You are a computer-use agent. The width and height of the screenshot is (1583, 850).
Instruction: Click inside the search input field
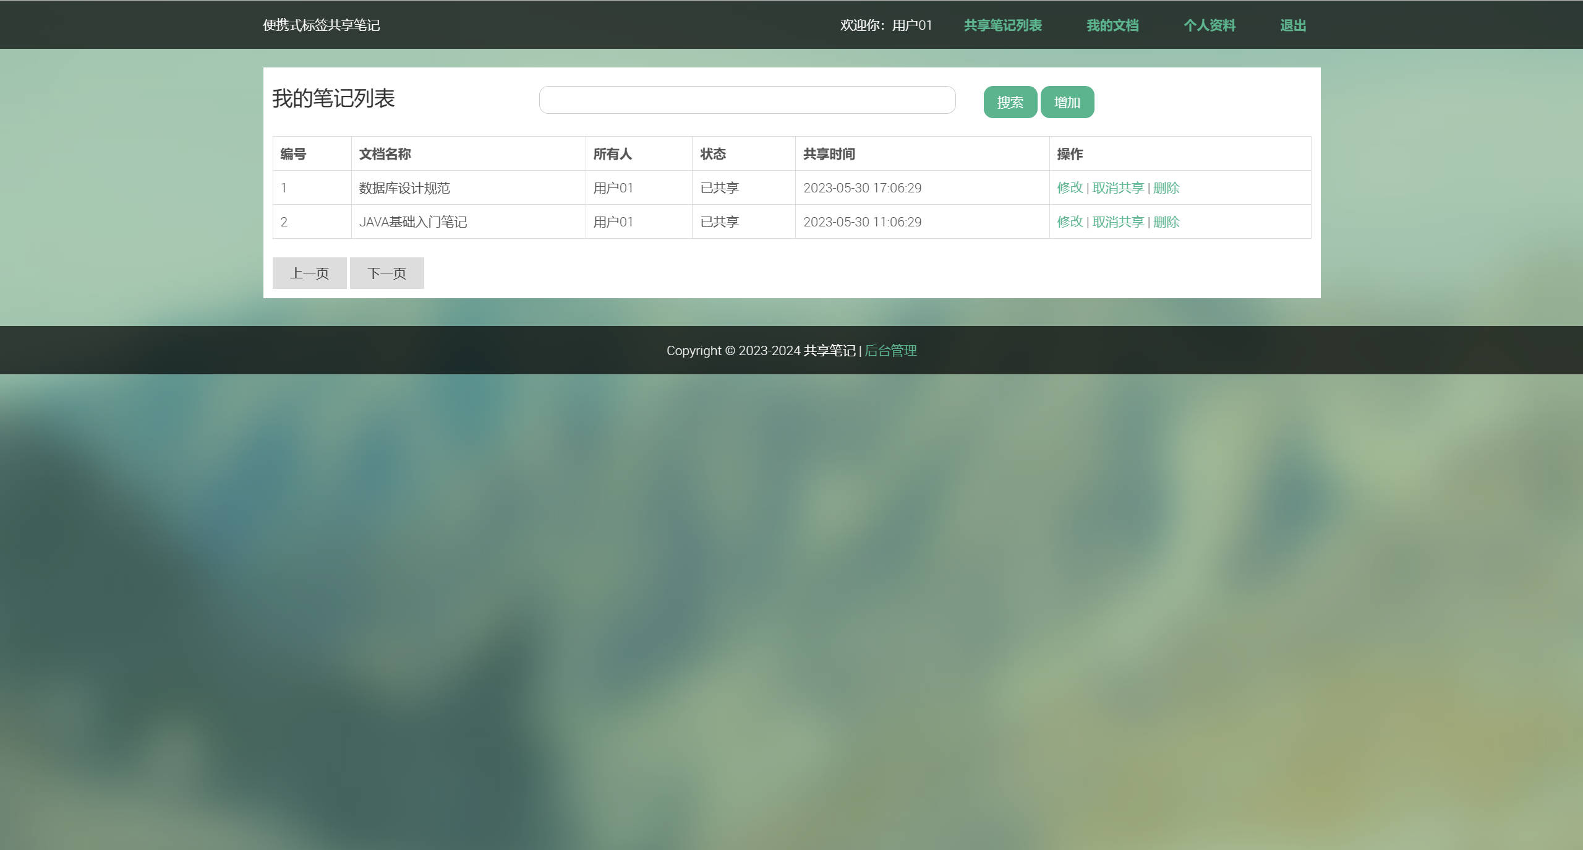click(x=746, y=100)
